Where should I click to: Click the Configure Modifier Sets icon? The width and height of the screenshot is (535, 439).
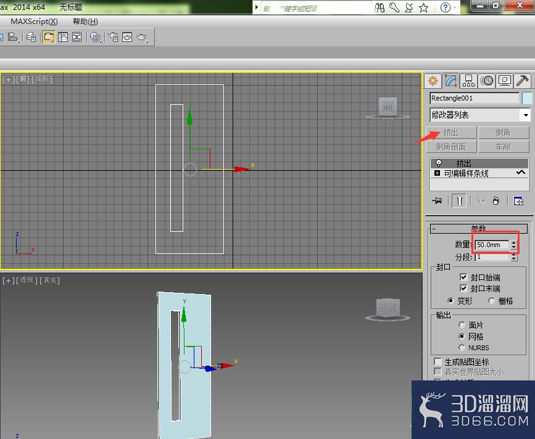(x=518, y=201)
